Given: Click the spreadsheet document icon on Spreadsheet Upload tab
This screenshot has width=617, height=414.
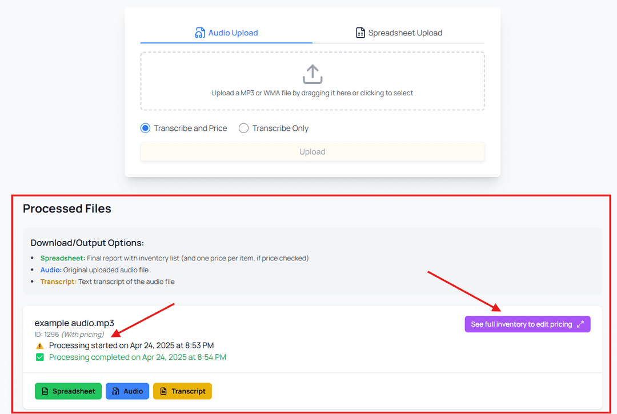Looking at the screenshot, I should click(360, 33).
